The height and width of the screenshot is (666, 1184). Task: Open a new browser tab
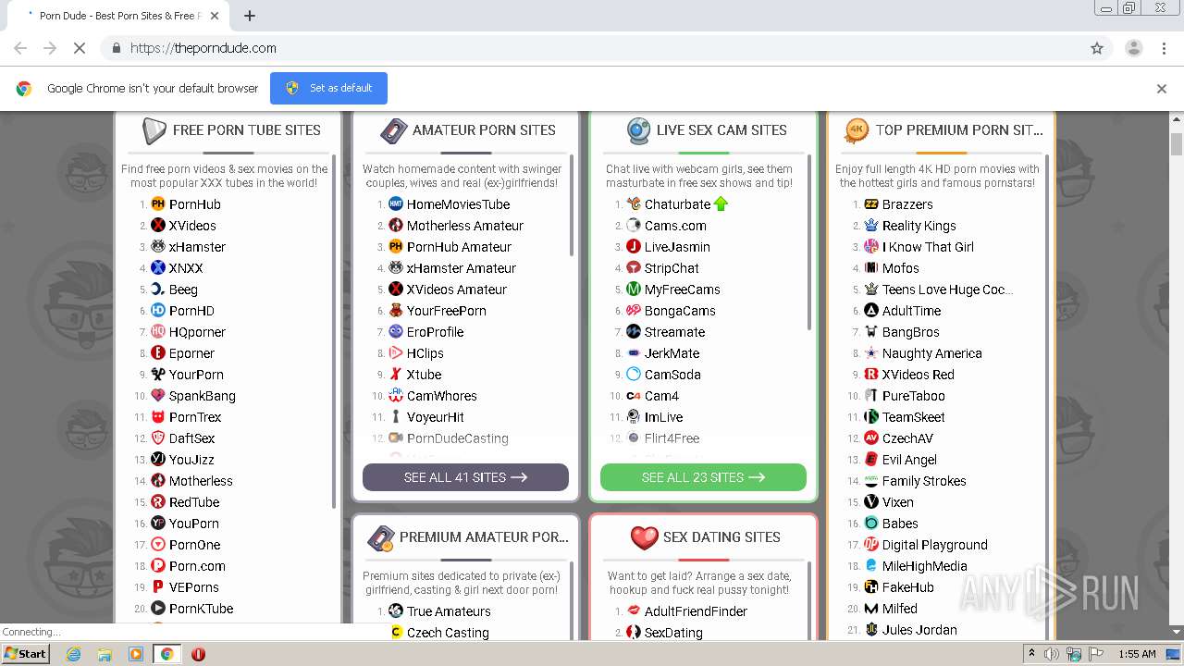point(249,16)
